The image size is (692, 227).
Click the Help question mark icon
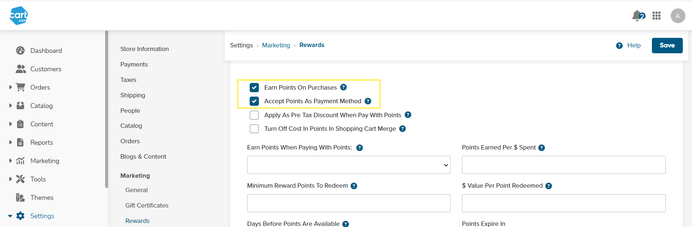[x=619, y=46]
